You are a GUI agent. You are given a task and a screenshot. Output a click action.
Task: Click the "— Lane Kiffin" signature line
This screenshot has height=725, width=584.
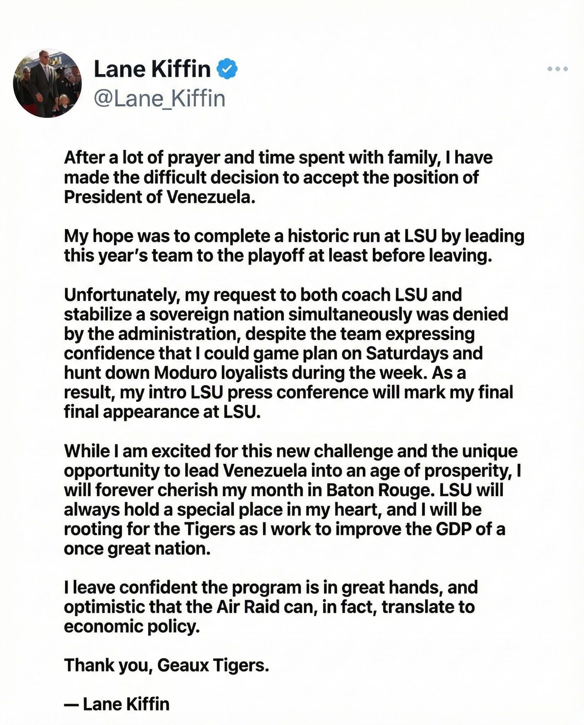117,704
